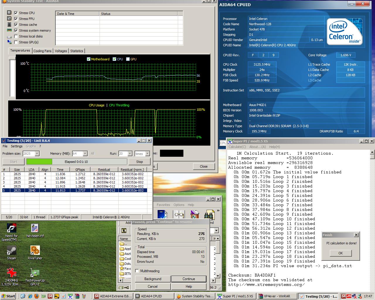Tick the Multithreading checkbox
This screenshot has width=375, height=300.
[x=137, y=271]
